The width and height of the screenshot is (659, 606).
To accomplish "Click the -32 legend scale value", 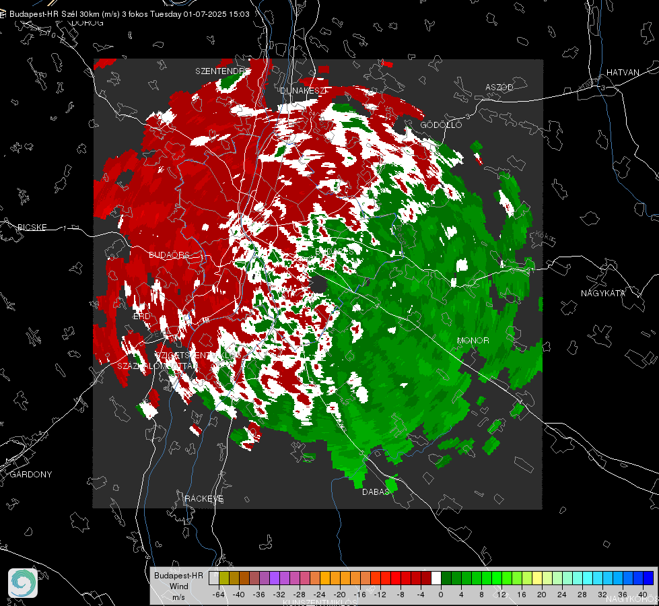I will pos(279,595).
